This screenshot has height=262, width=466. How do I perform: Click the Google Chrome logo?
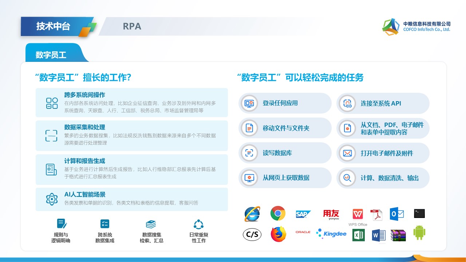tap(278, 214)
